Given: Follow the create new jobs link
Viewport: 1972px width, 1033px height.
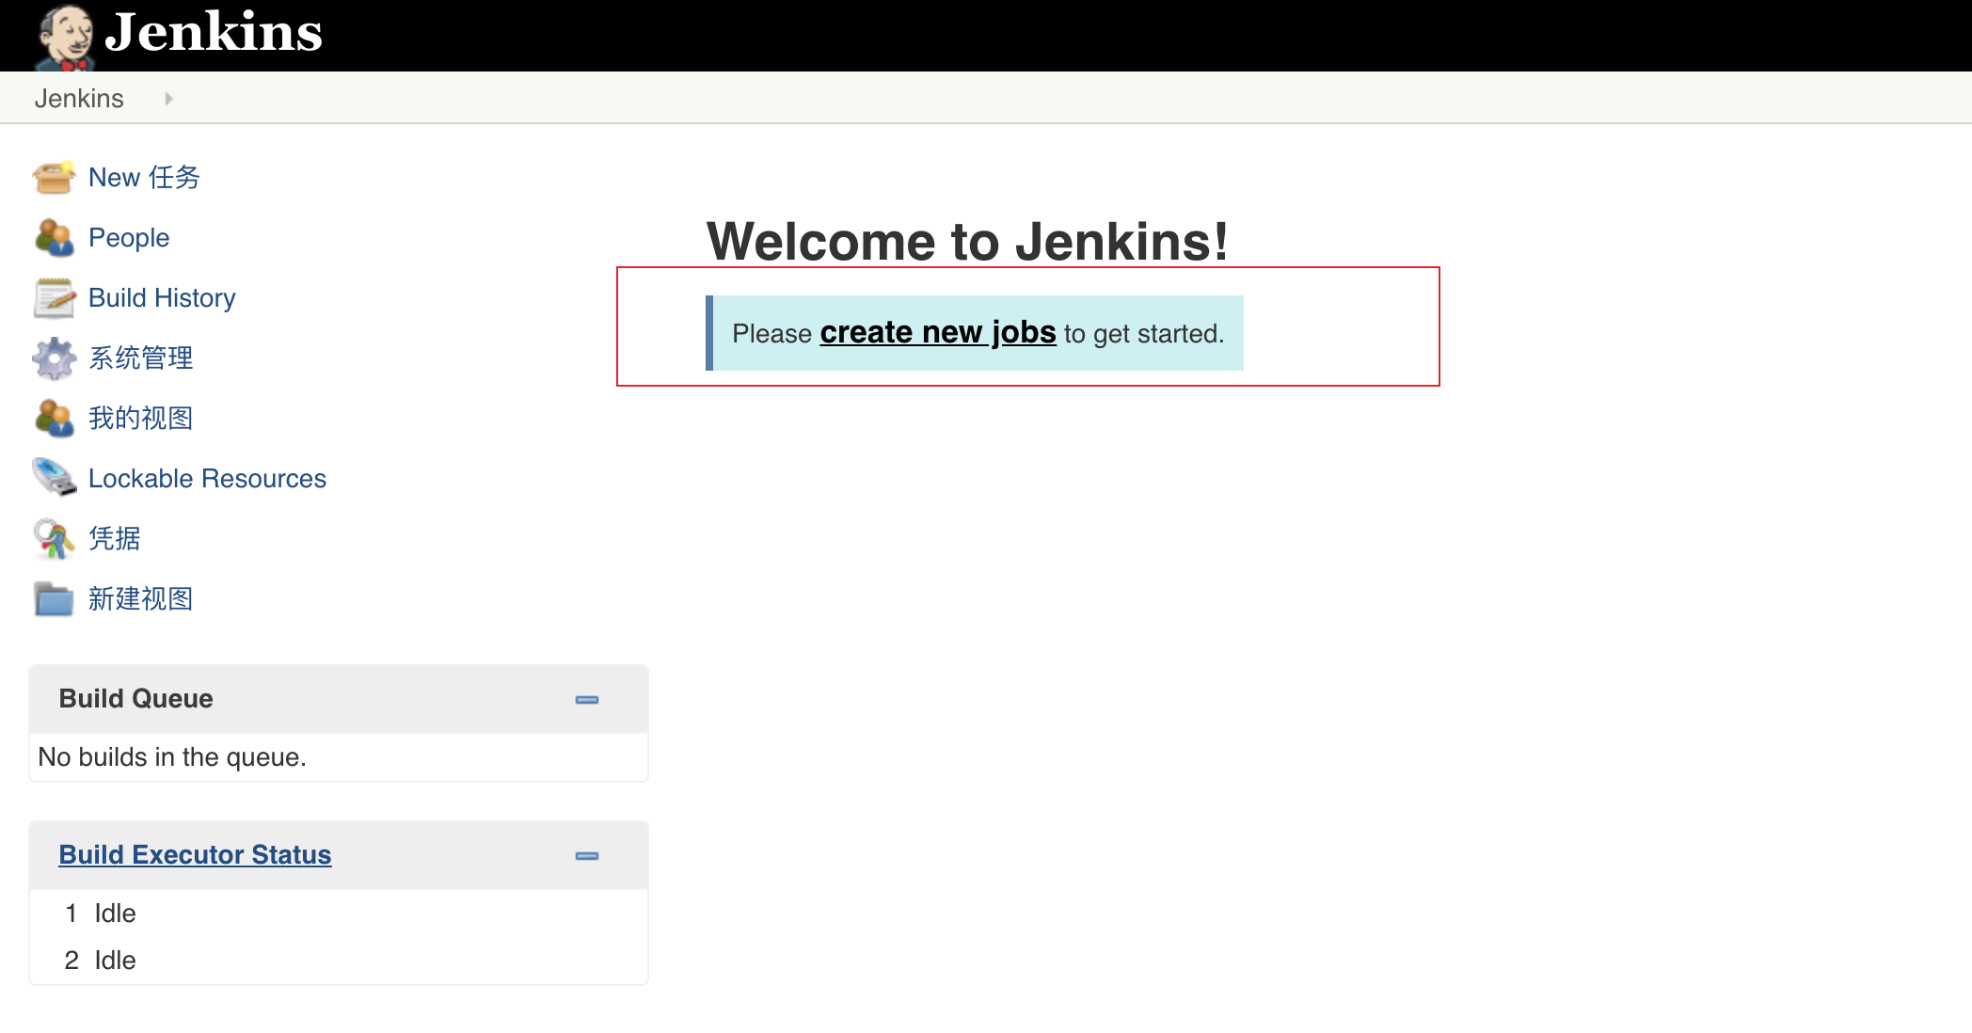Looking at the screenshot, I should tap(938, 333).
